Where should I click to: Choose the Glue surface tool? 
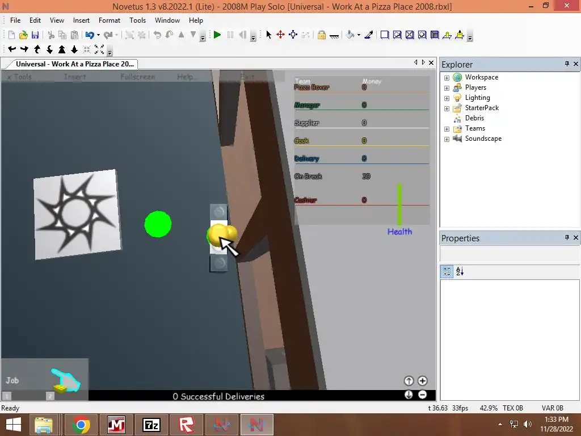[397, 35]
